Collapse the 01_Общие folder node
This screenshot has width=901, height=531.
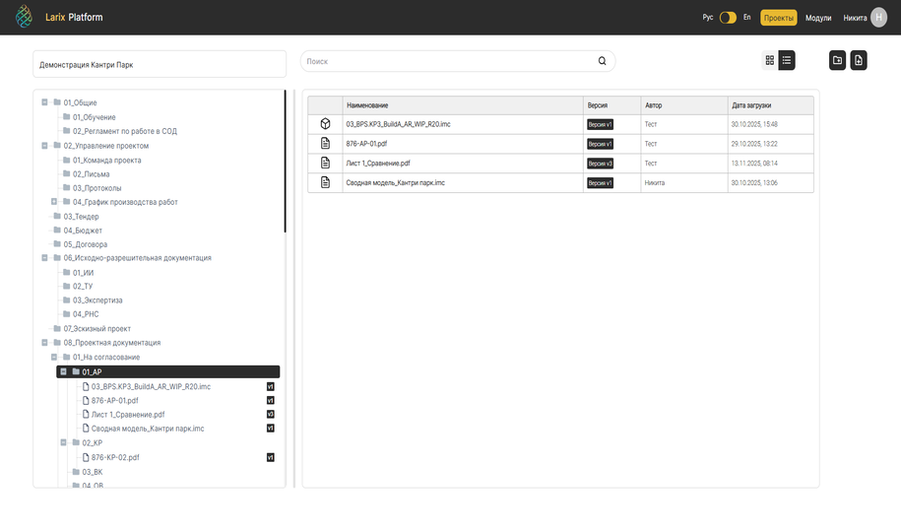click(x=45, y=102)
